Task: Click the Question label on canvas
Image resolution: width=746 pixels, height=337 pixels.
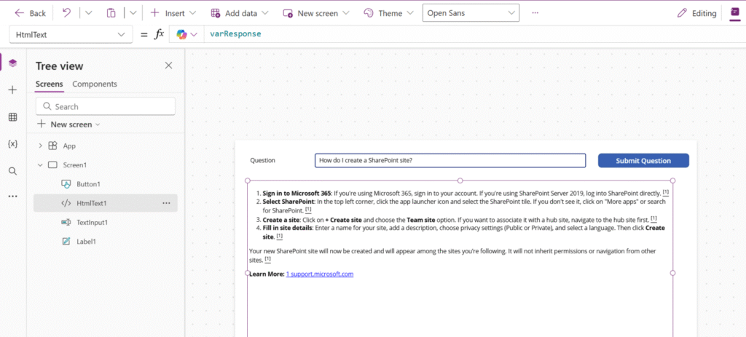Action: point(262,160)
